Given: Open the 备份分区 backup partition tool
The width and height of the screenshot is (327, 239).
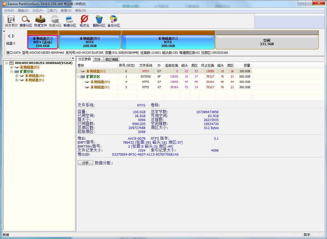Looking at the screenshot, I should point(113,21).
